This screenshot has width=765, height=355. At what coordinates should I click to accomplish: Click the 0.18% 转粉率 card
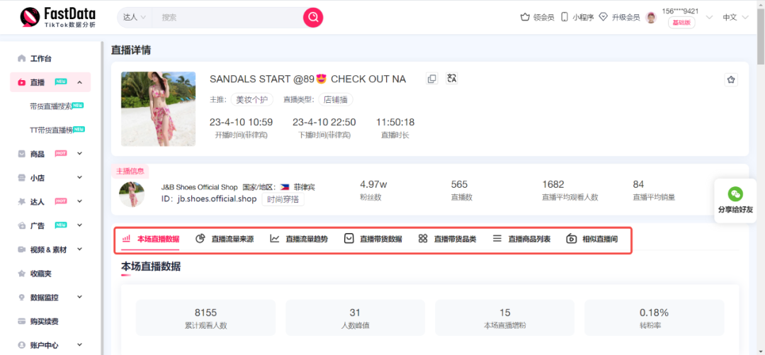pos(654,318)
